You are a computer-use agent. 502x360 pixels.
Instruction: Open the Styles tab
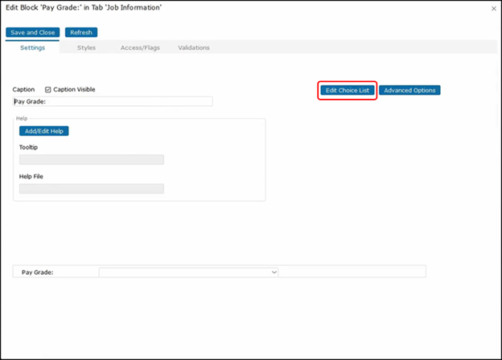tap(86, 47)
